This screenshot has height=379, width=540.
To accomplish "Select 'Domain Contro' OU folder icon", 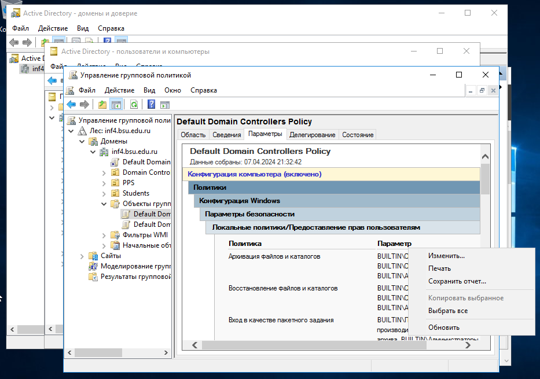I will 115,172.
